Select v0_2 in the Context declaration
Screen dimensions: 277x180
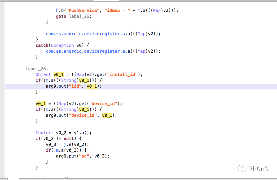(61, 133)
